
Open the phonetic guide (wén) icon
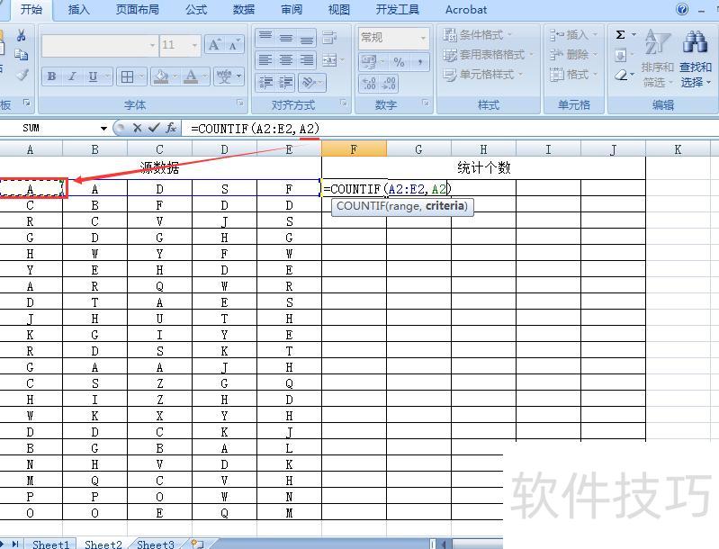click(224, 76)
